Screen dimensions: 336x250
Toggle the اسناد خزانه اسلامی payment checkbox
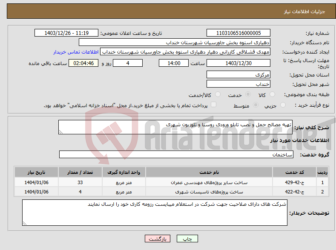214,104
